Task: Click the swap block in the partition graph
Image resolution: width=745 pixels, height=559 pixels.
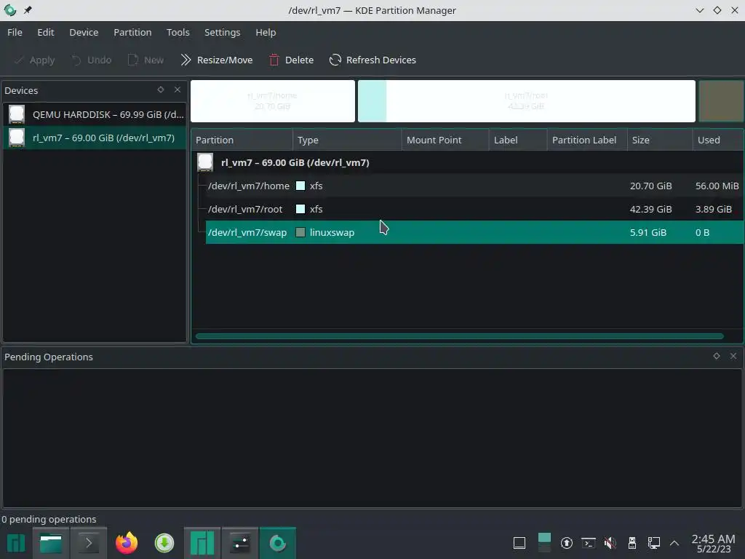Action: 721,100
